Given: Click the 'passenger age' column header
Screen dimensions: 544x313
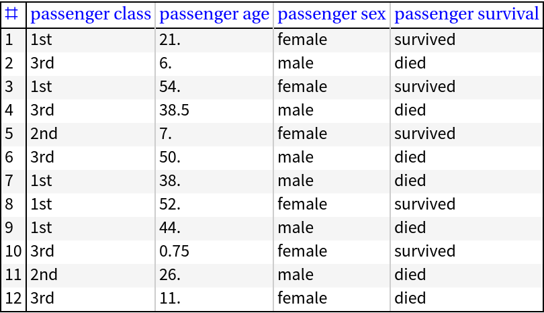Looking at the screenshot, I should (214, 14).
